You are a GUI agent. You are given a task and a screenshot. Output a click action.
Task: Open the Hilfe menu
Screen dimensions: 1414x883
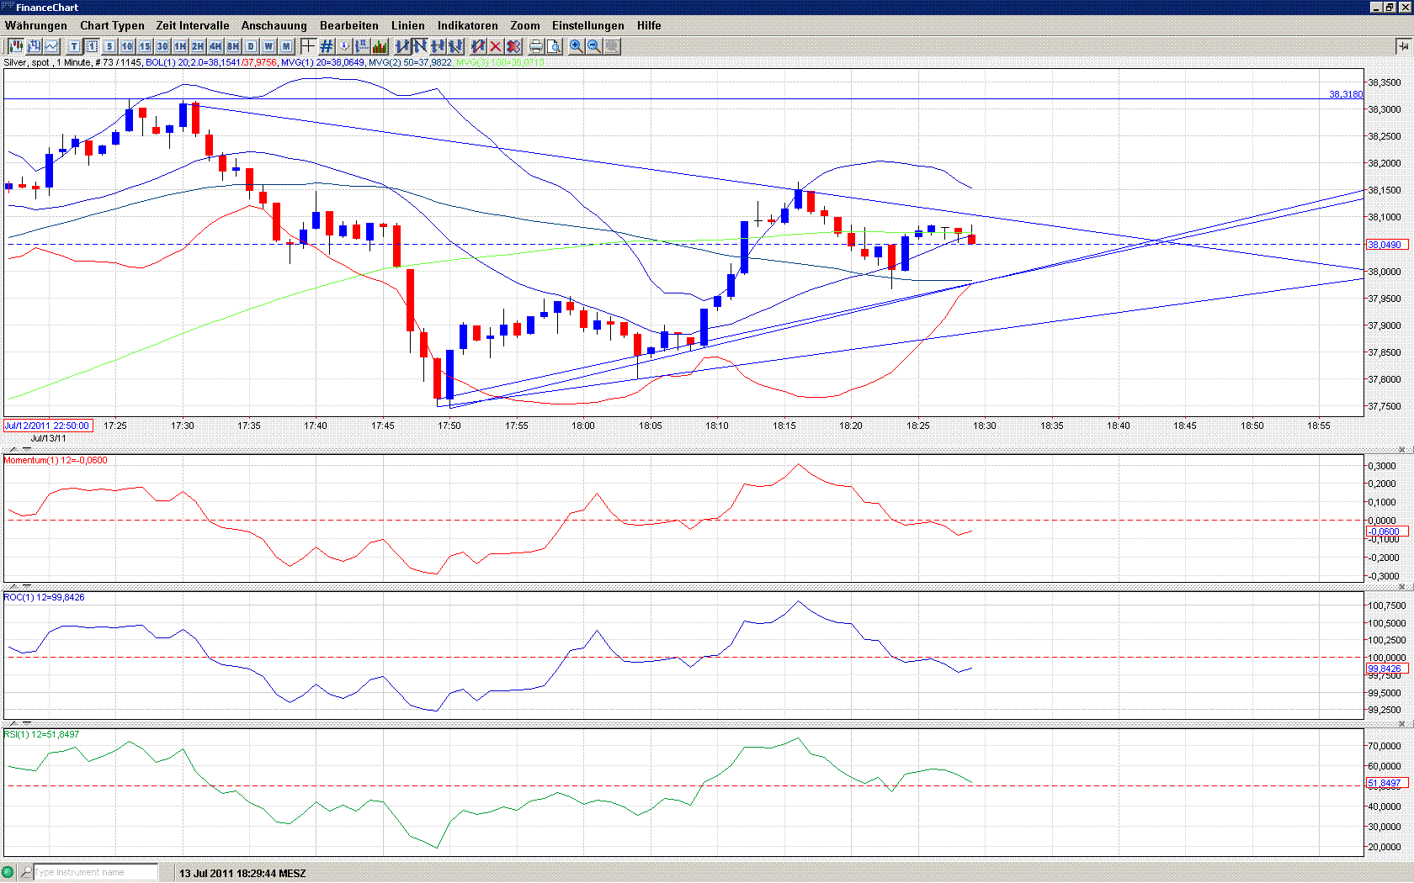coord(649,25)
